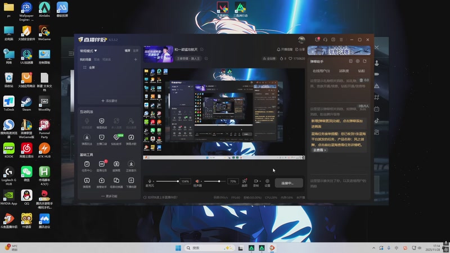Open the 正版音乐 licensed music tool

click(131, 166)
